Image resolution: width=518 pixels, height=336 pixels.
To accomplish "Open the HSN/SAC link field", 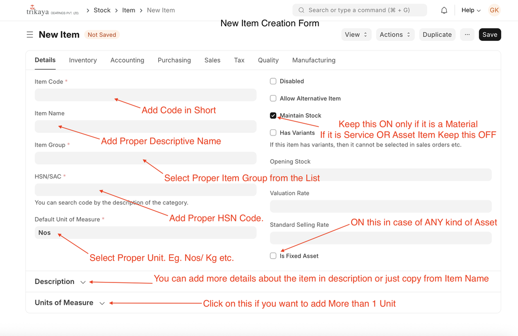I will (x=145, y=190).
